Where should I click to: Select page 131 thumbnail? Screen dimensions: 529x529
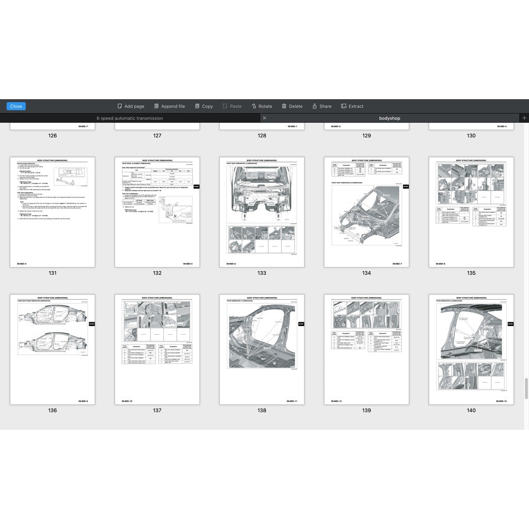(53, 212)
